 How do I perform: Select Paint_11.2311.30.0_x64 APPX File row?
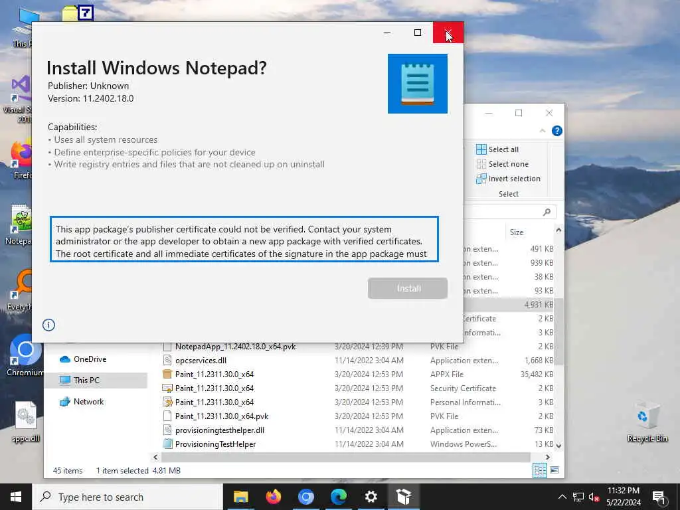tap(358, 375)
